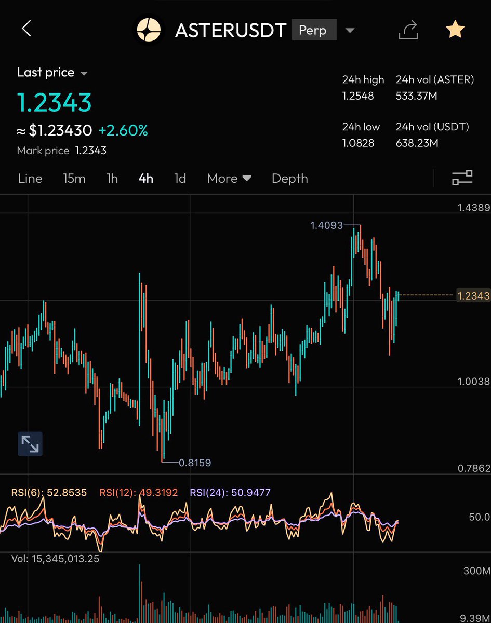The width and height of the screenshot is (491, 623).
Task: Open the trading pair dropdown arrow
Action: point(350,31)
